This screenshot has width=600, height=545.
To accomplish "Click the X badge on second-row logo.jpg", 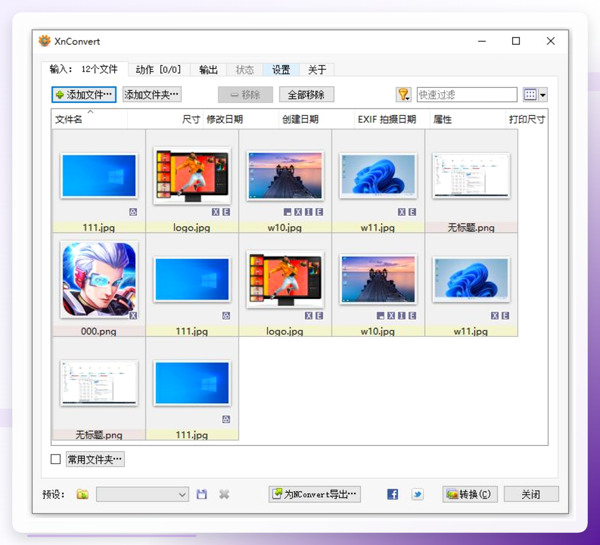I will (308, 315).
